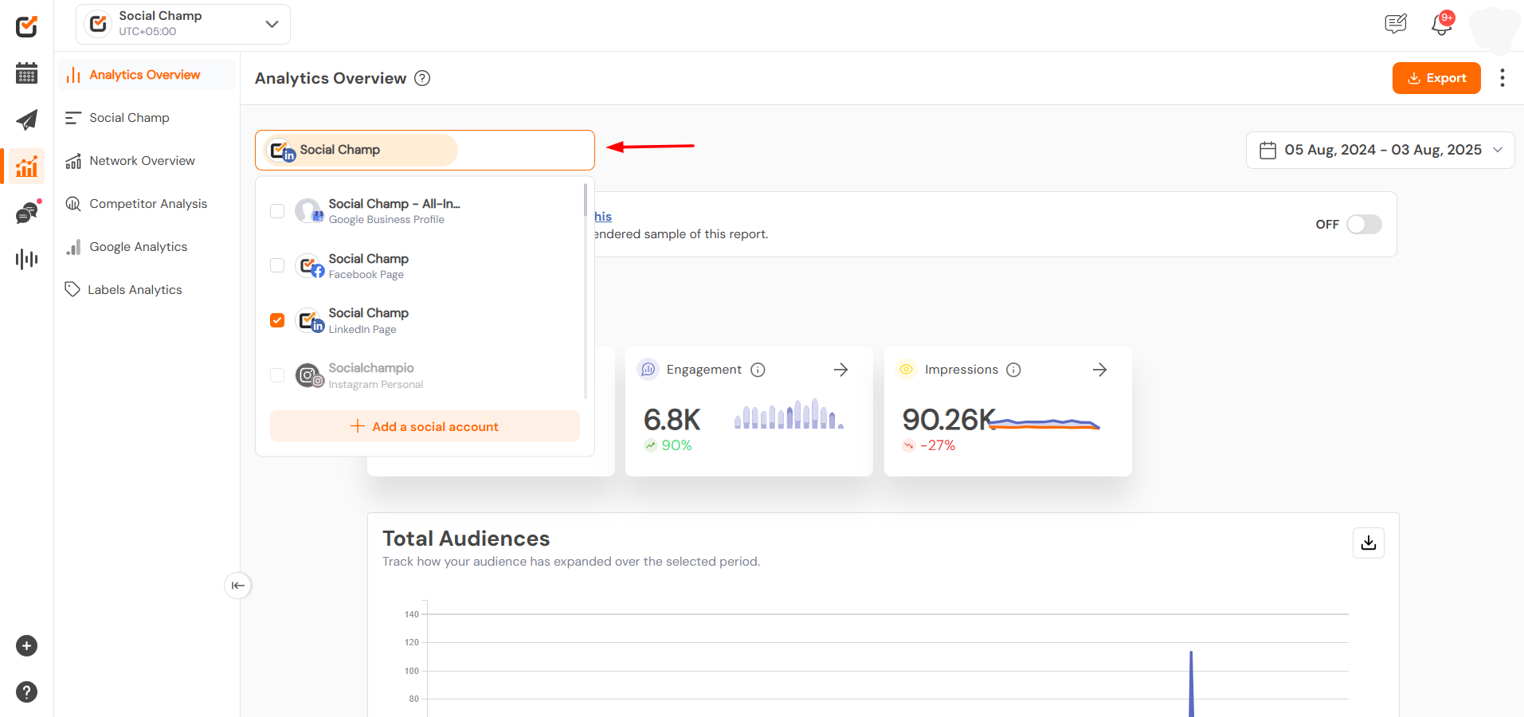Open the paper plane publish icon
The image size is (1524, 717).
26,119
